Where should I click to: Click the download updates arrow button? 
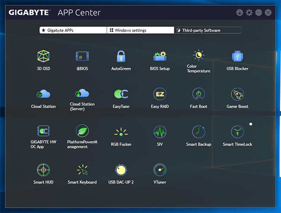coord(239,13)
